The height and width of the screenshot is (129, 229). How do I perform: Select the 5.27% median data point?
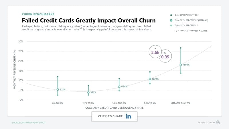click(x=58, y=90)
